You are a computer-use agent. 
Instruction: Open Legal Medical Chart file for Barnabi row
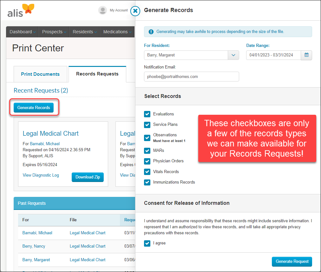[x=88, y=233]
